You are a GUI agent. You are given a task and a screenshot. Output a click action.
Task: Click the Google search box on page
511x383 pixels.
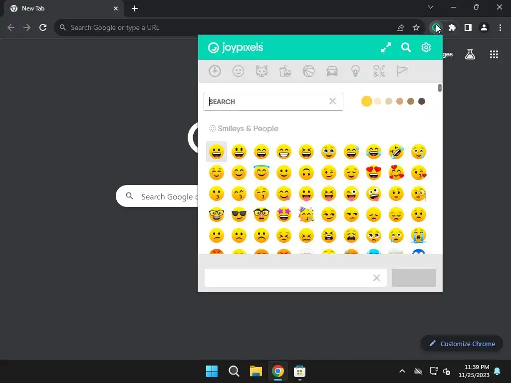pyautogui.click(x=157, y=196)
